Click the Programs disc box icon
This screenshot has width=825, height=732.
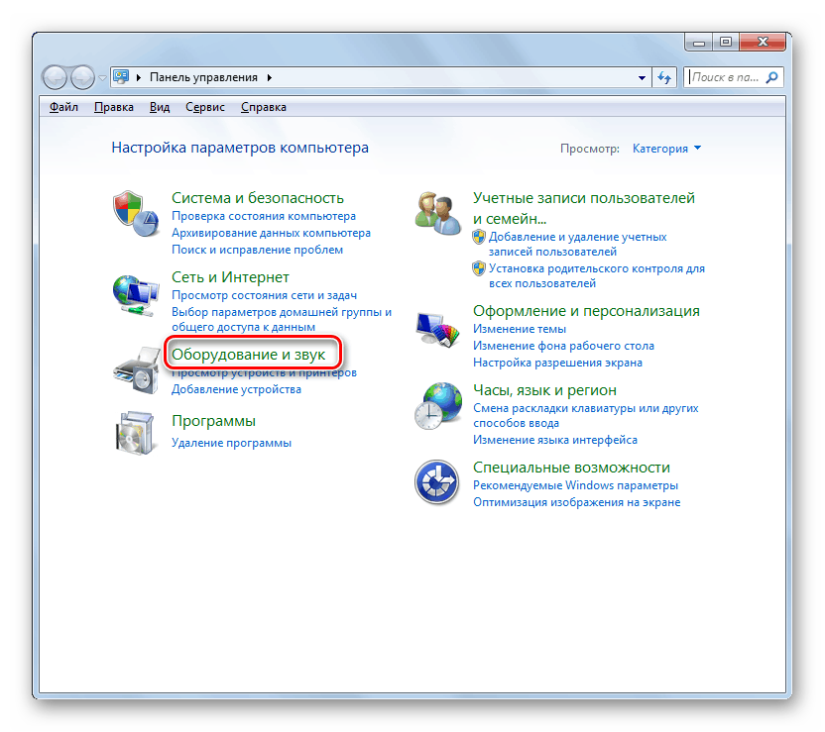coord(136,431)
